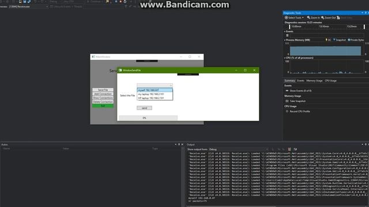Click the Name column header in Autos
The image size is (369, 207).
tap(6, 148)
